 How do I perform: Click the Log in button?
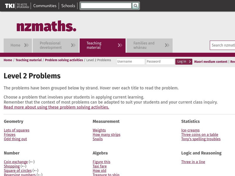coord(184,62)
